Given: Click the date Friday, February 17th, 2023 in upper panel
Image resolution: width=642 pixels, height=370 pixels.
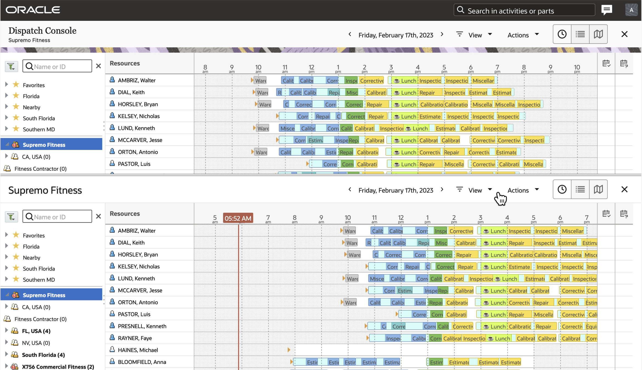Looking at the screenshot, I should 396,35.
